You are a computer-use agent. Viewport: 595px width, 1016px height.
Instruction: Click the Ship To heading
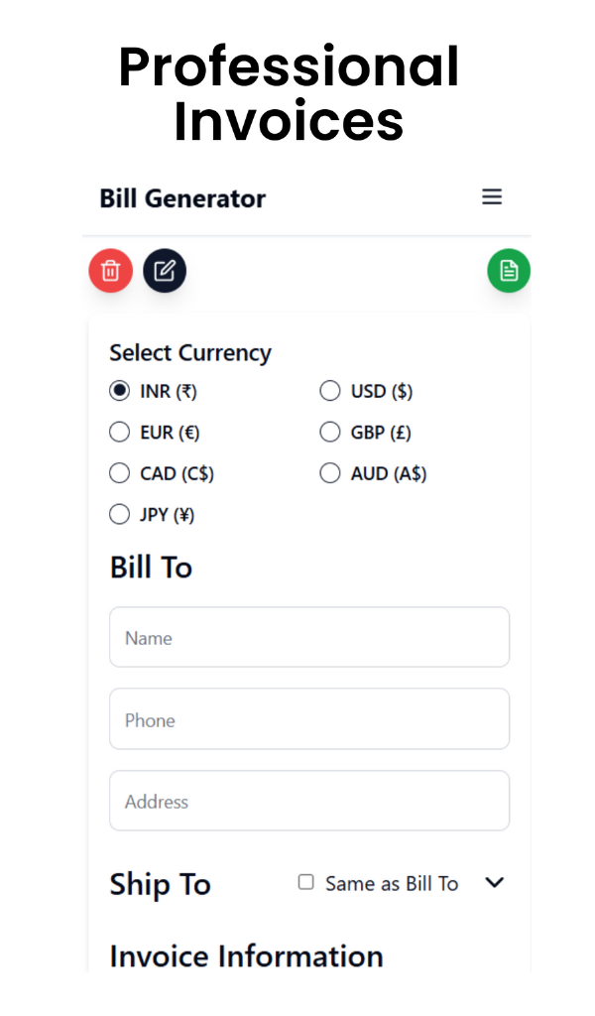click(160, 884)
